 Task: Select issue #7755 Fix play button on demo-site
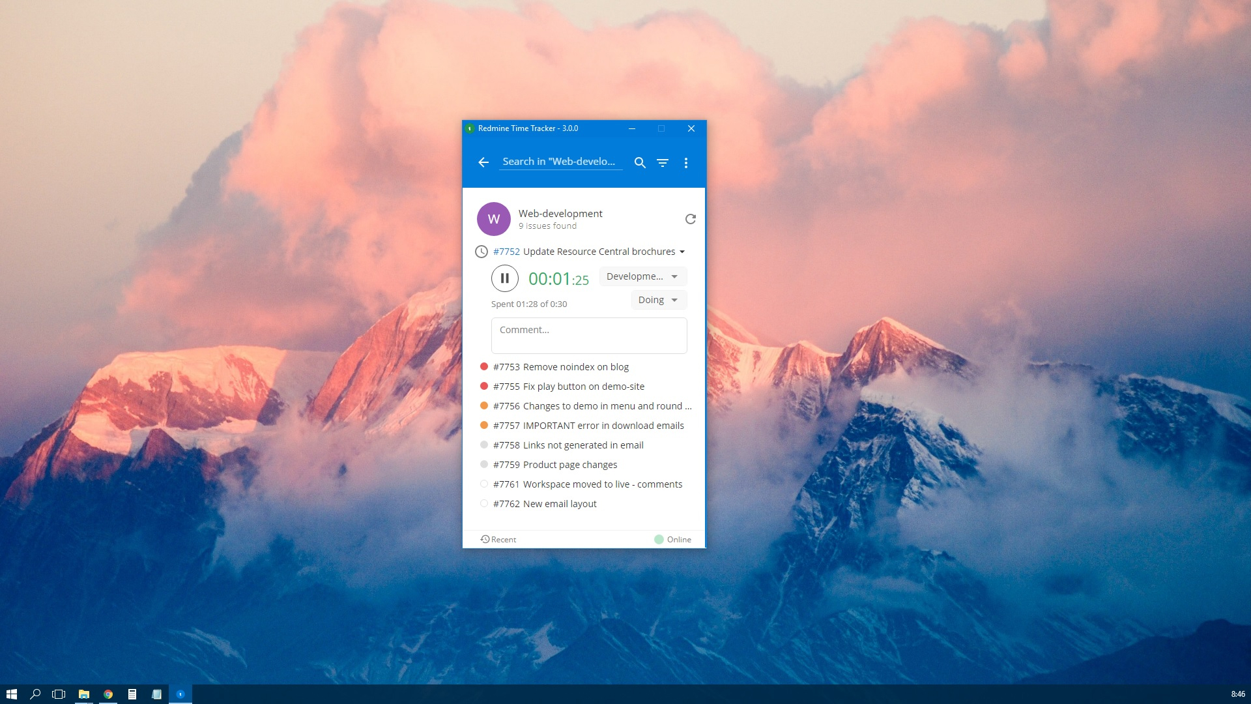point(569,387)
